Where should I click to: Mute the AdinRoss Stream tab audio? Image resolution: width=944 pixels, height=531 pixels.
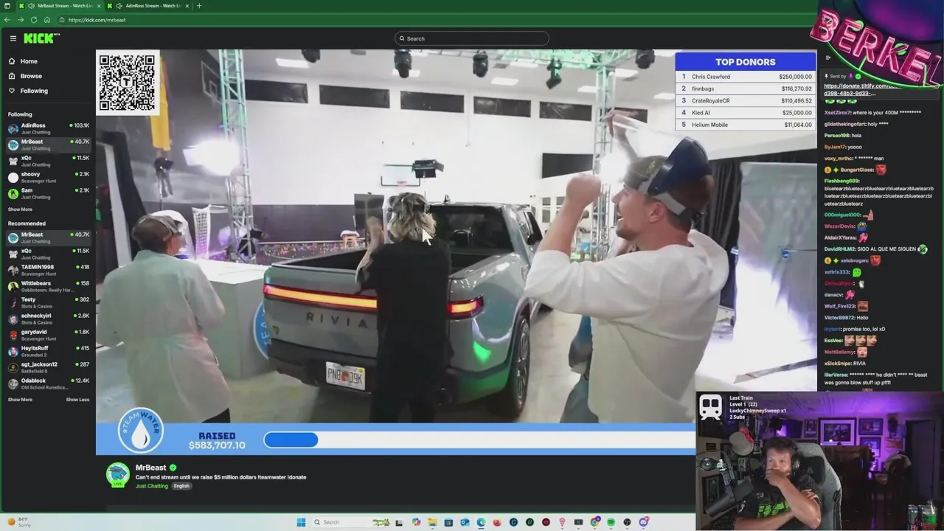tap(119, 6)
